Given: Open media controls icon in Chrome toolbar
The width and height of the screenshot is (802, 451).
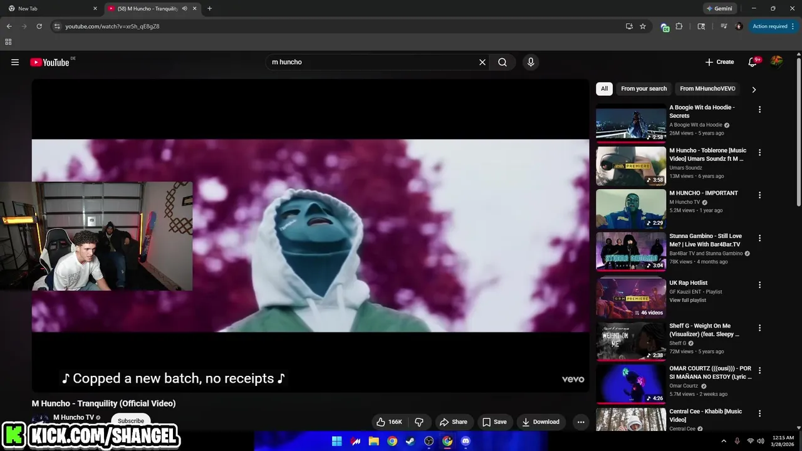Looking at the screenshot, I should coord(724,26).
